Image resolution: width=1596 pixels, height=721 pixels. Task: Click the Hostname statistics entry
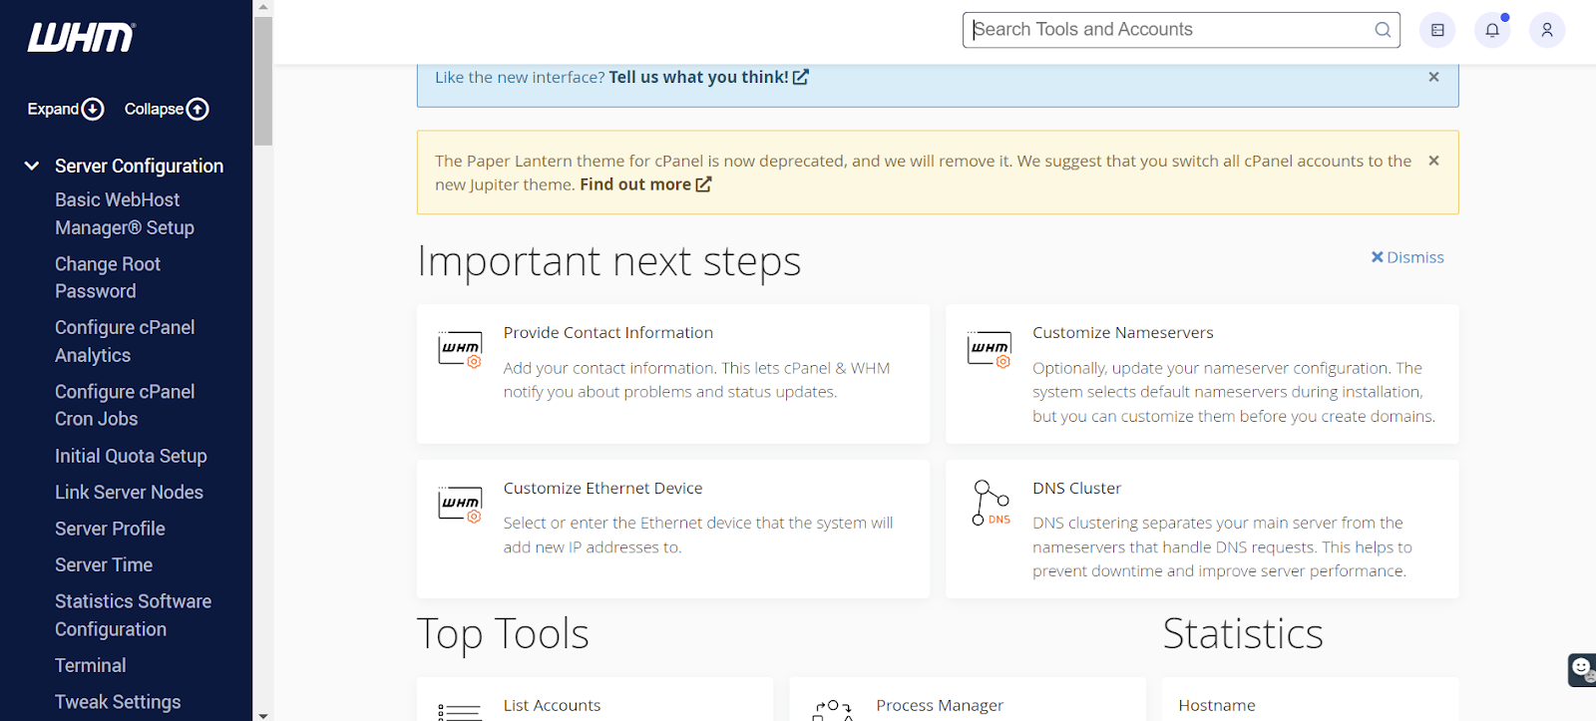click(1217, 705)
